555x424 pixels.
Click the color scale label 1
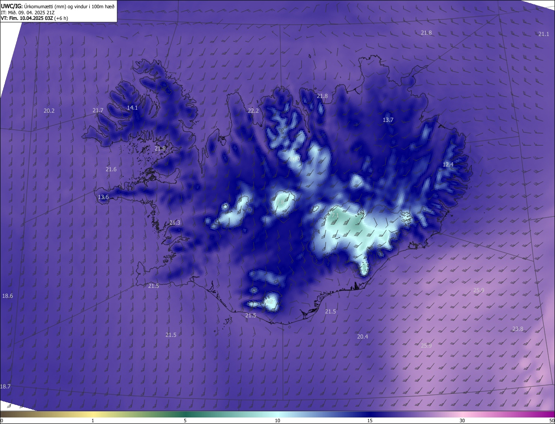[x=93, y=421]
